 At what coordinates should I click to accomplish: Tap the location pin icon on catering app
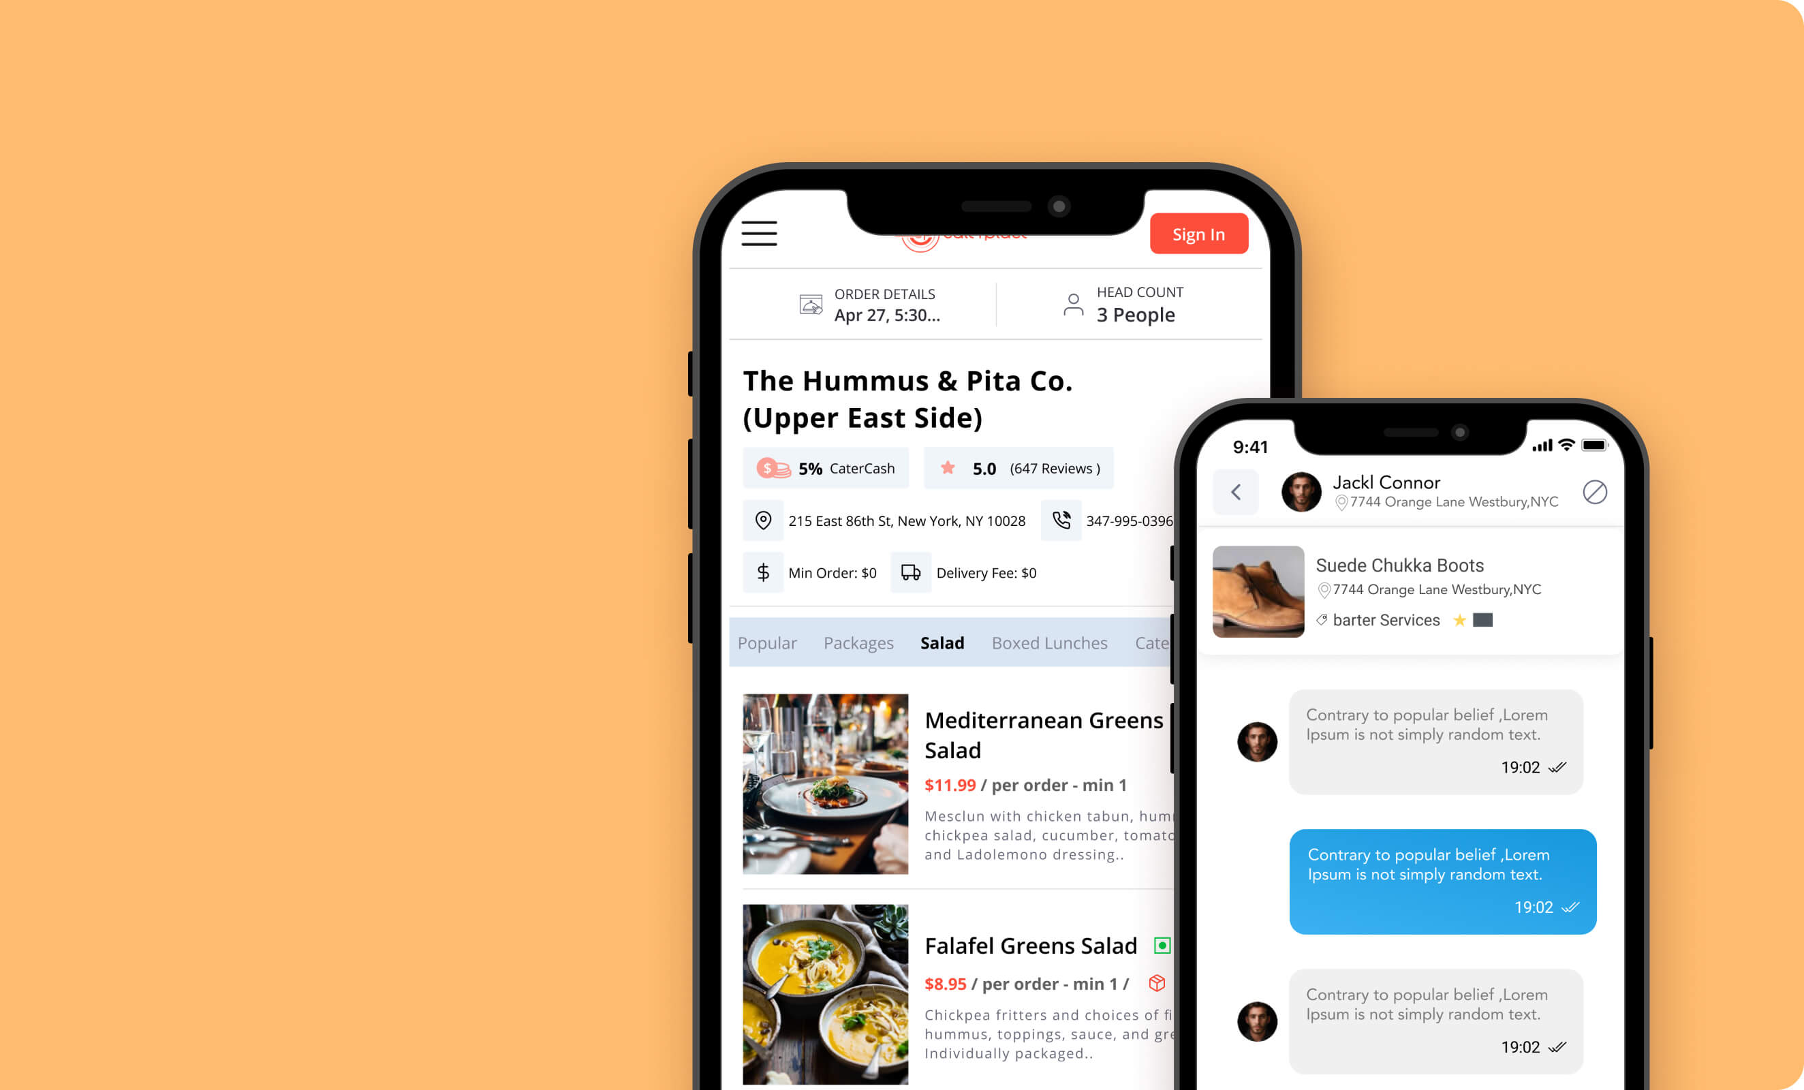[762, 519]
